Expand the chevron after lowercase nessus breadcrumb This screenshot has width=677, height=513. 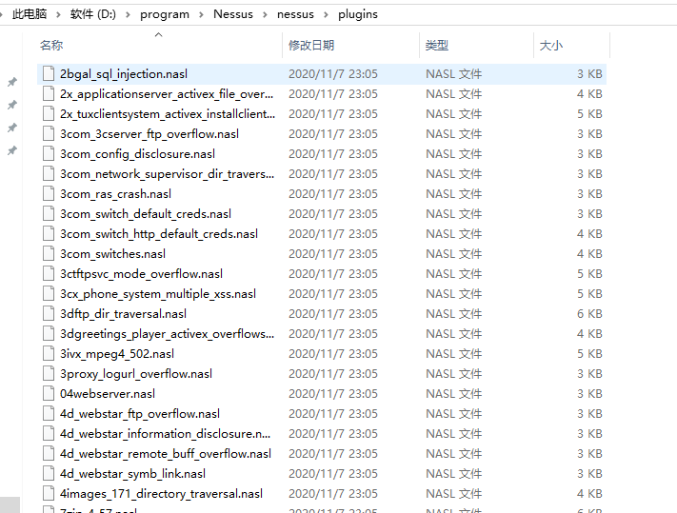pos(326,14)
